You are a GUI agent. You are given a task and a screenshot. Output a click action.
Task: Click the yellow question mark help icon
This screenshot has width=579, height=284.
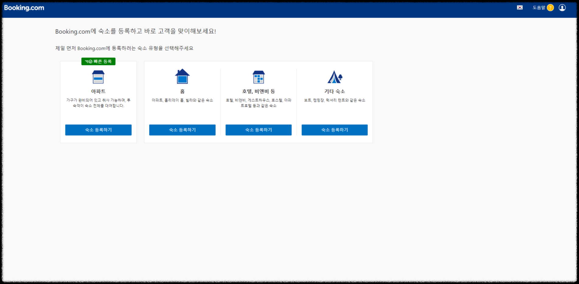click(x=550, y=8)
